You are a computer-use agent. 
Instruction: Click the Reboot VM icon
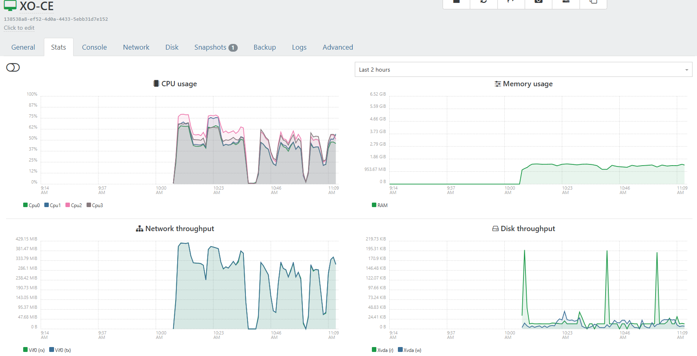pos(484,2)
